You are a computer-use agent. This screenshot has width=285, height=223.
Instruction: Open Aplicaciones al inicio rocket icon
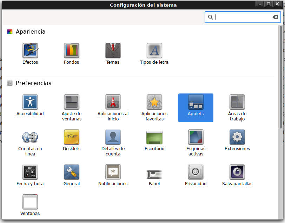click(113, 102)
